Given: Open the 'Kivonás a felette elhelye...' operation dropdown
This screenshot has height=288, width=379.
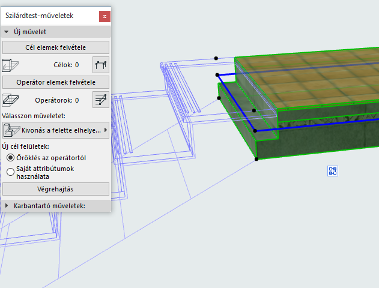Looking at the screenshot, I should tap(56, 129).
